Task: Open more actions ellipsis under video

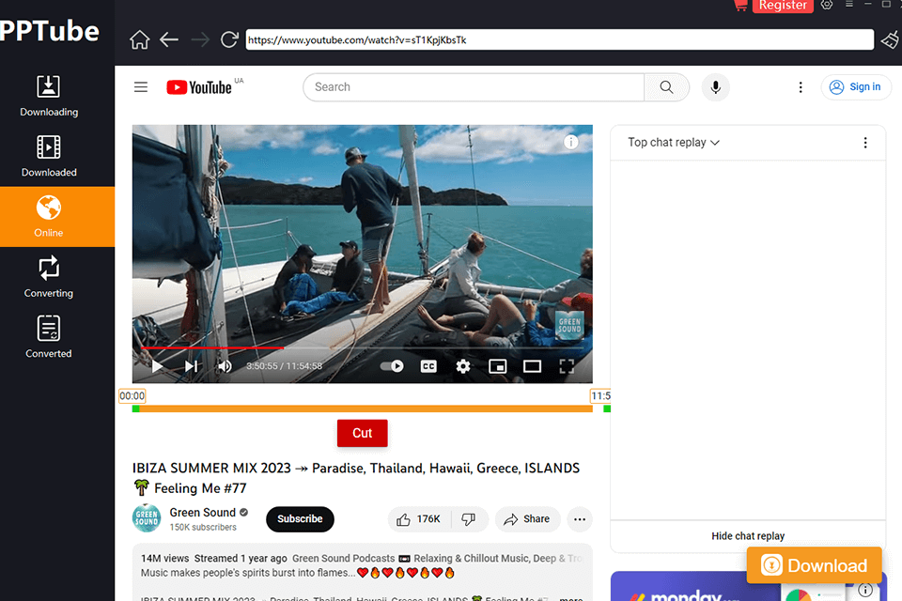Action: (580, 519)
